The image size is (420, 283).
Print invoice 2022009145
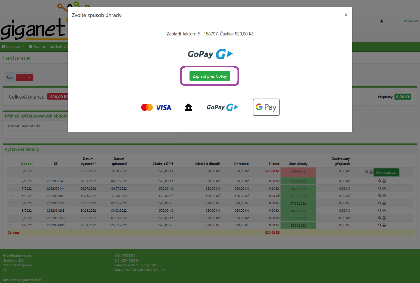click(x=384, y=181)
